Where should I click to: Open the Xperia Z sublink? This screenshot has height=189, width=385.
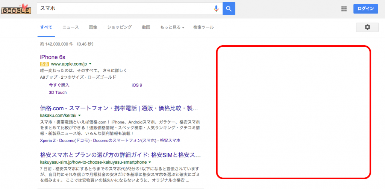point(49,140)
